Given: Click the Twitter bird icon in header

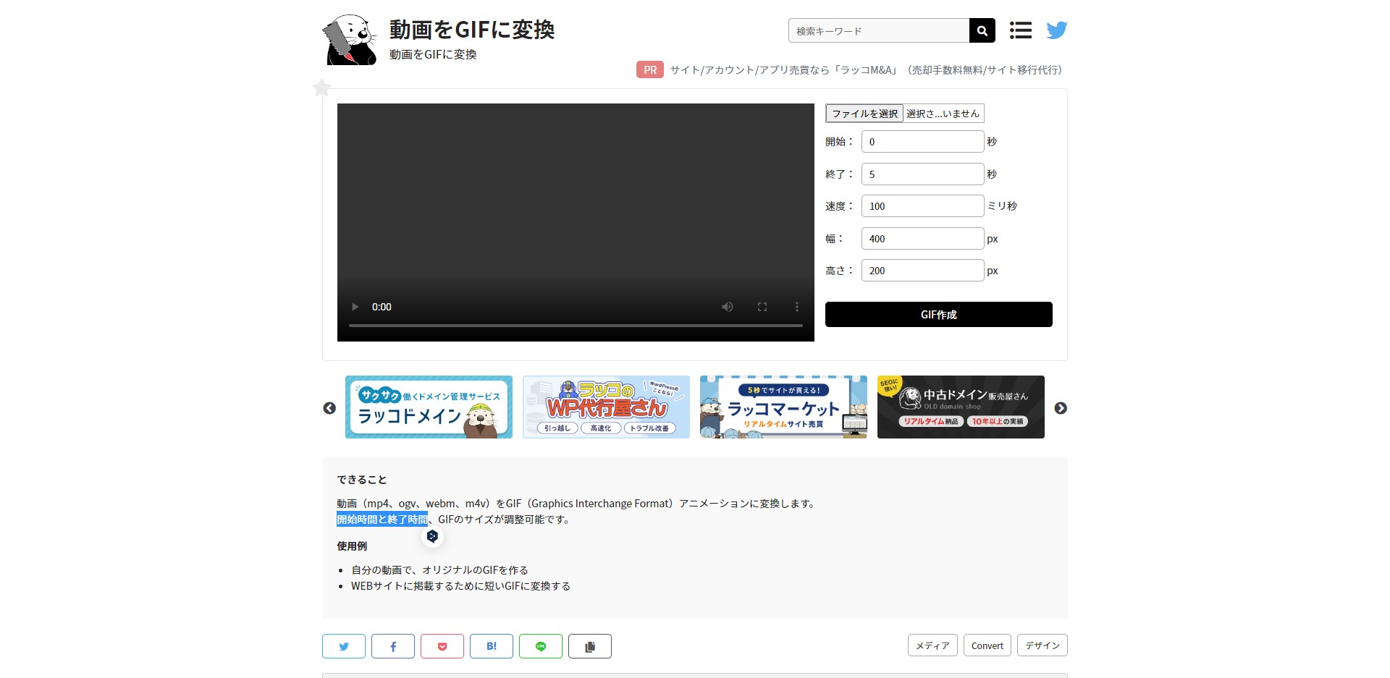Looking at the screenshot, I should coord(1056,30).
